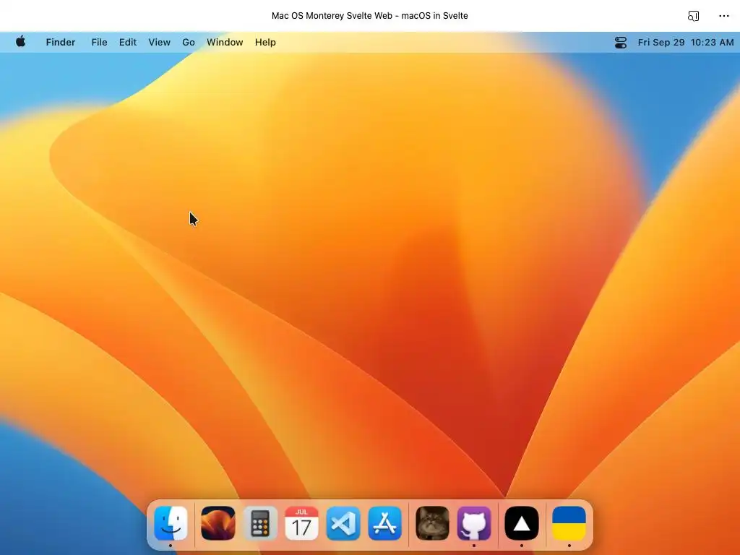Image resolution: width=740 pixels, height=555 pixels.
Task: Open the Calendar app showing Jul 17
Action: (x=301, y=523)
